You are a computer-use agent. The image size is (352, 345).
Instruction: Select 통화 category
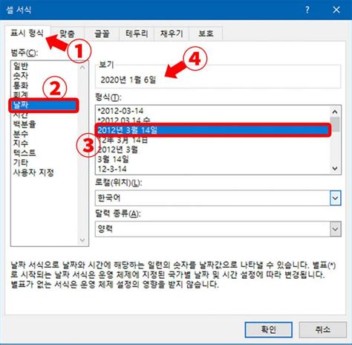click(x=21, y=86)
